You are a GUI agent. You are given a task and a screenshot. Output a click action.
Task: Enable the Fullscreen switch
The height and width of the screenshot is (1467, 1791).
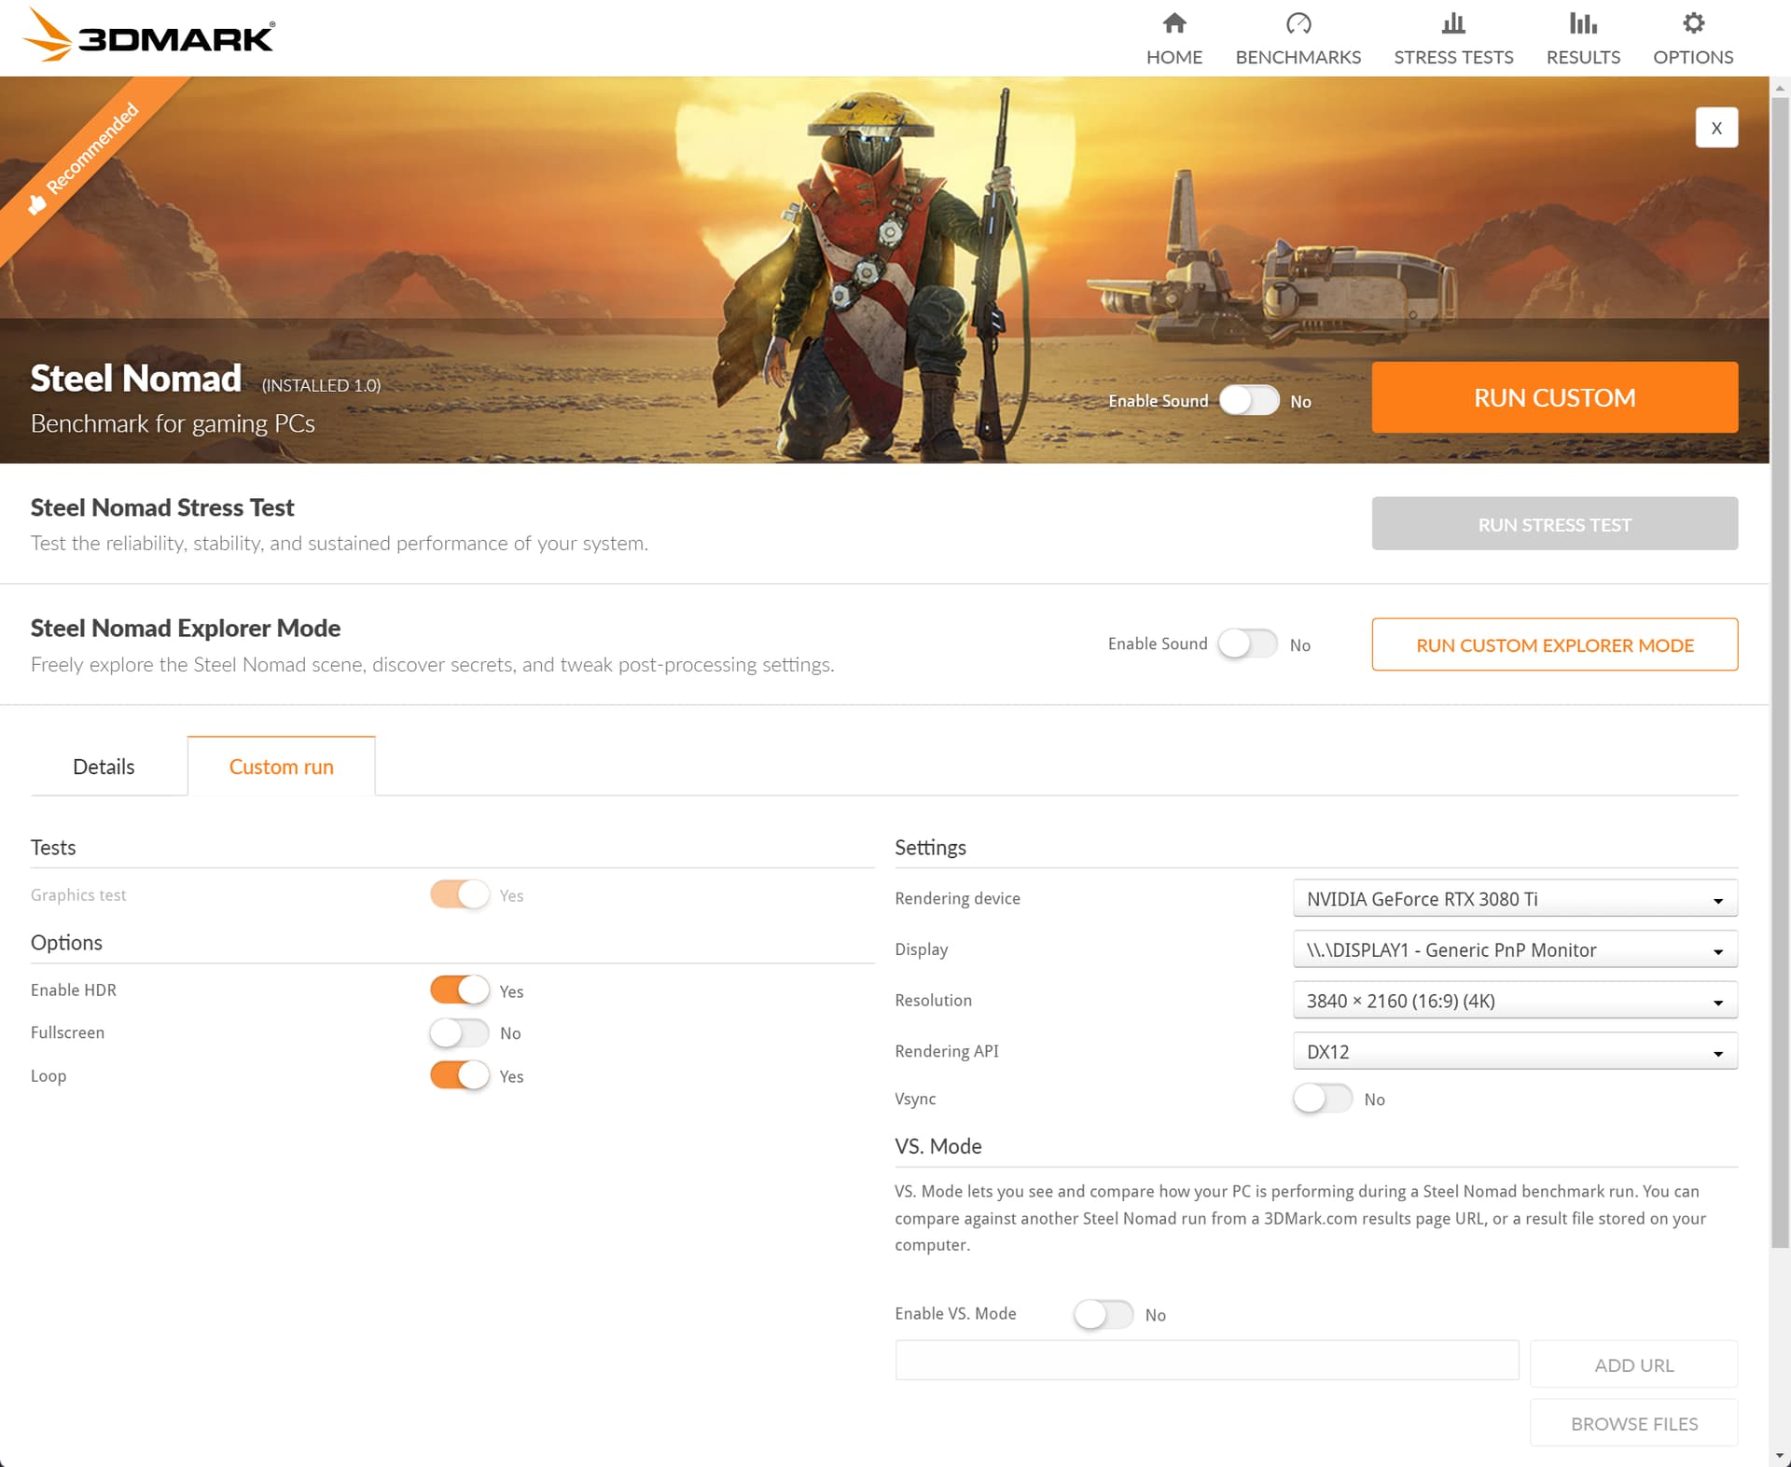pyautogui.click(x=459, y=1032)
